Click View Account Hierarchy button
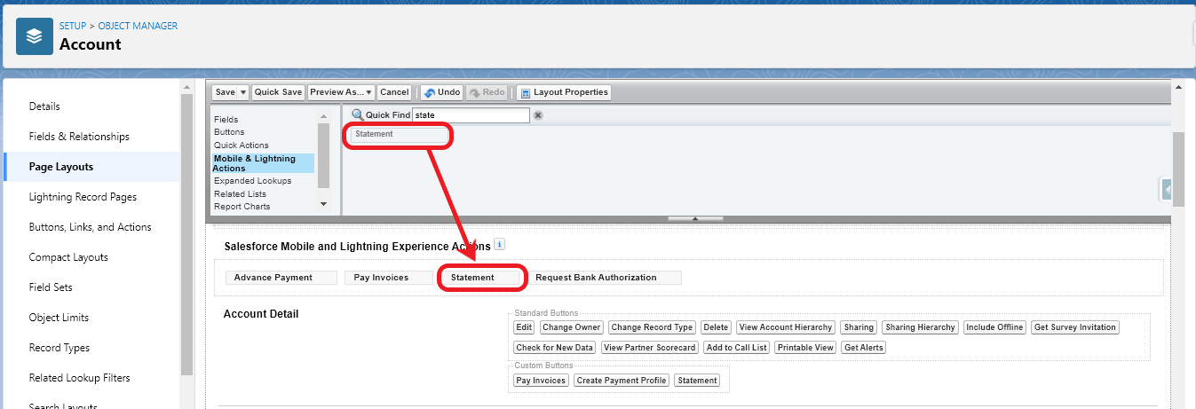Image resolution: width=1196 pixels, height=409 pixels. [x=786, y=327]
